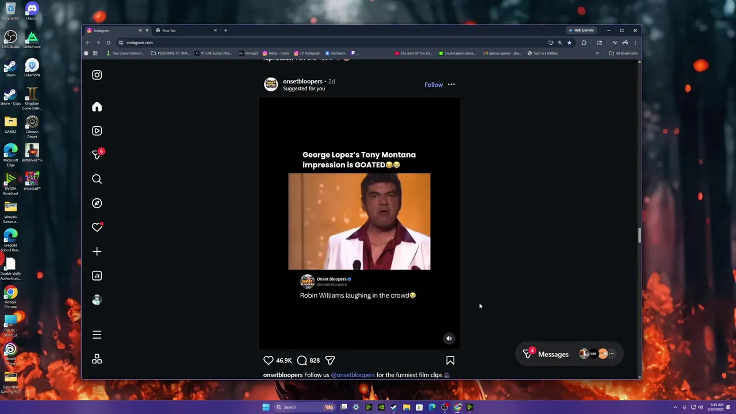The height and width of the screenshot is (414, 736).
Task: Open the Restream bookmark
Action: 336,53
